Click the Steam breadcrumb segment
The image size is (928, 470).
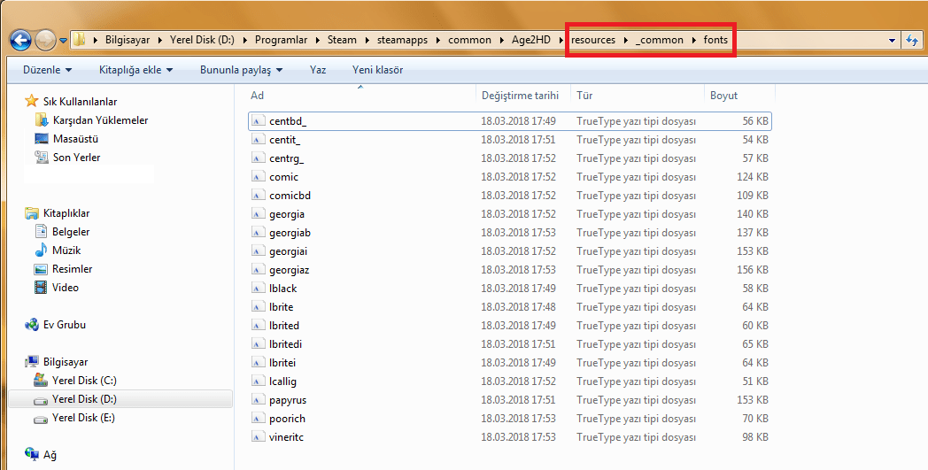342,40
